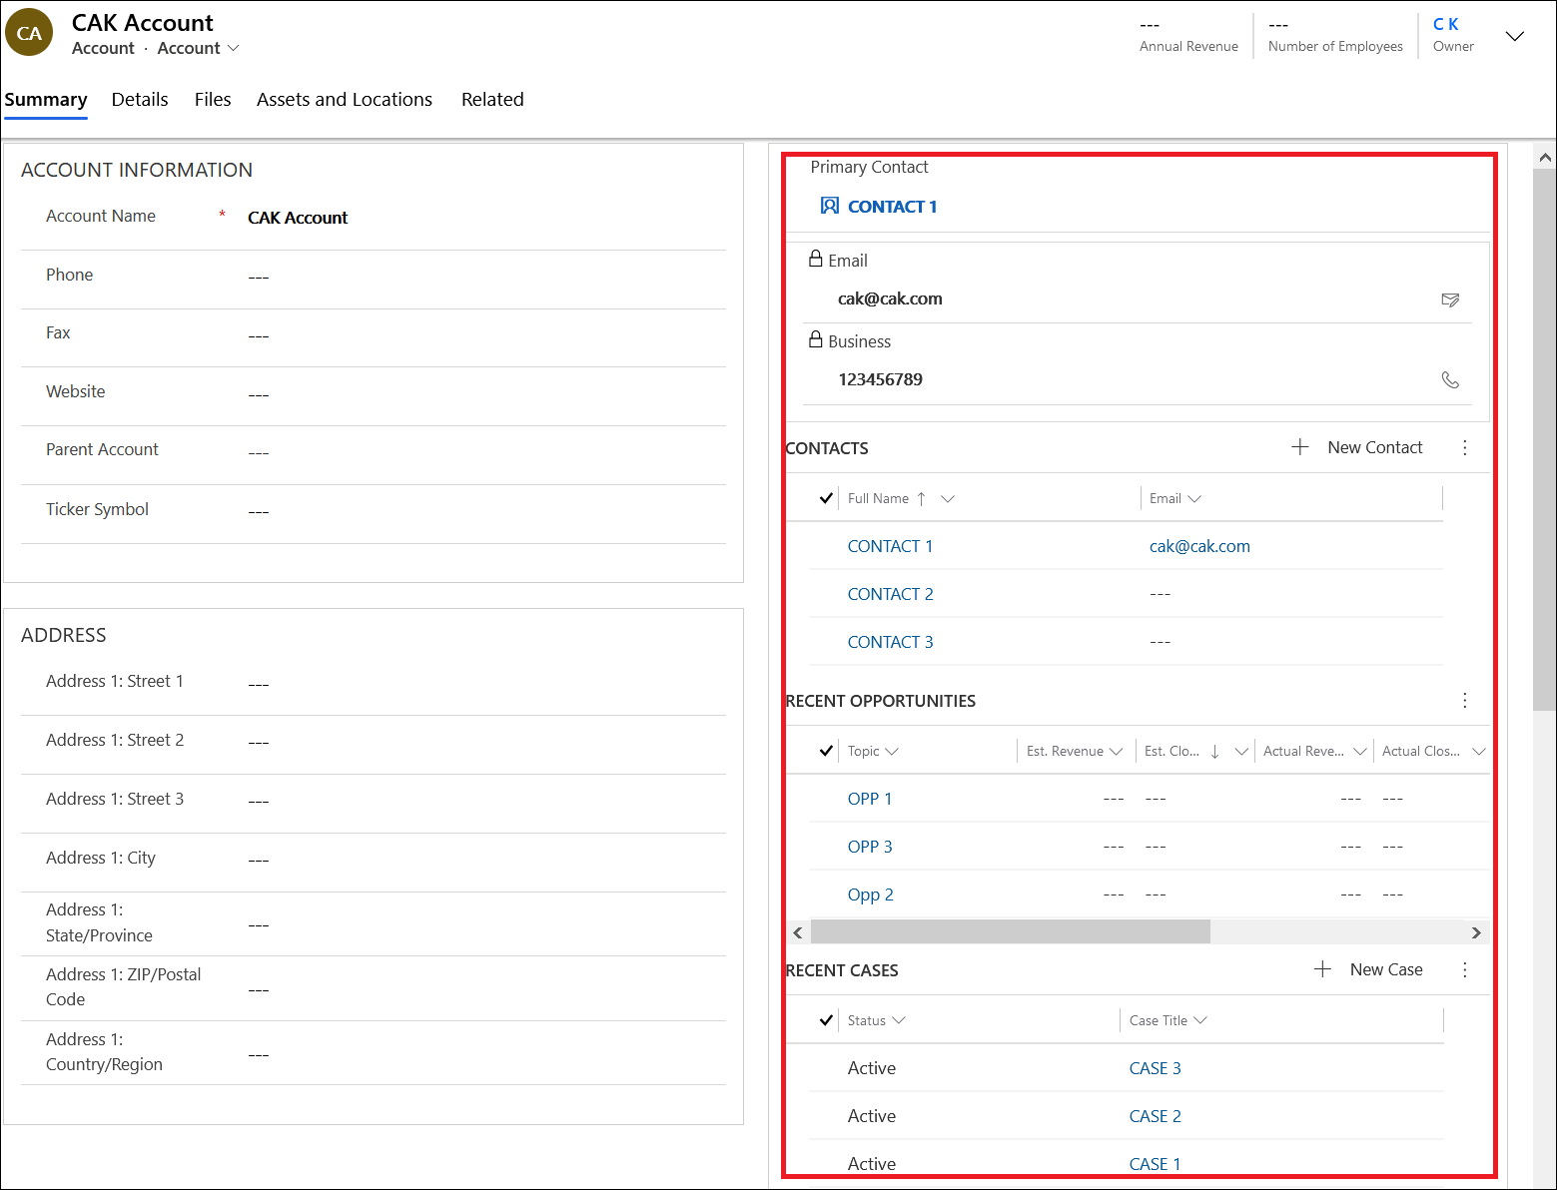This screenshot has height=1190, width=1557.
Task: Open the Related tab
Action: pos(492,99)
